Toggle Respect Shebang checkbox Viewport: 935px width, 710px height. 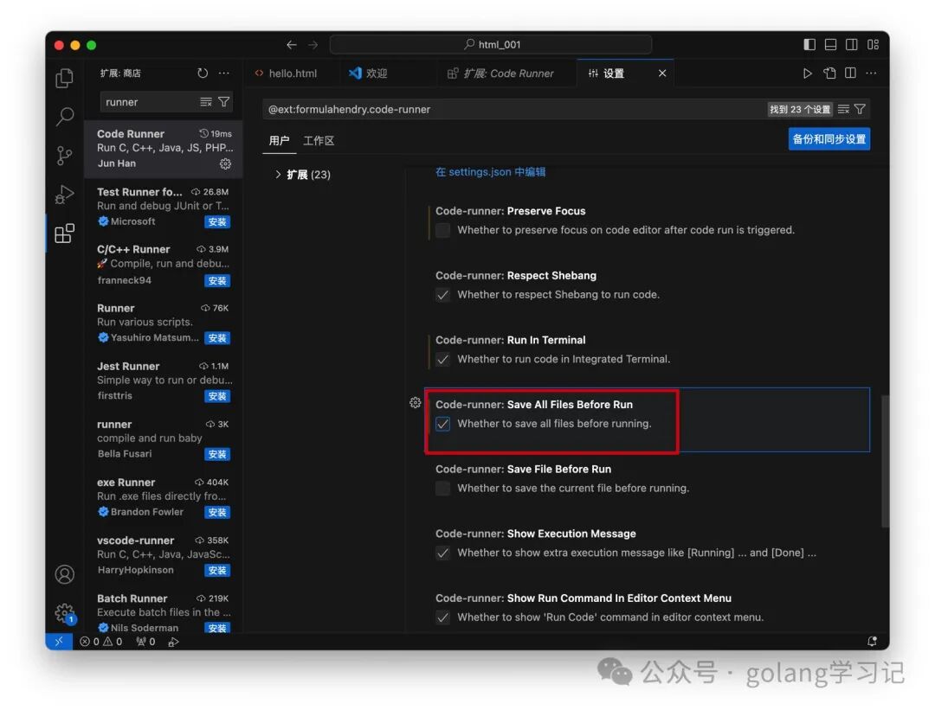443,295
